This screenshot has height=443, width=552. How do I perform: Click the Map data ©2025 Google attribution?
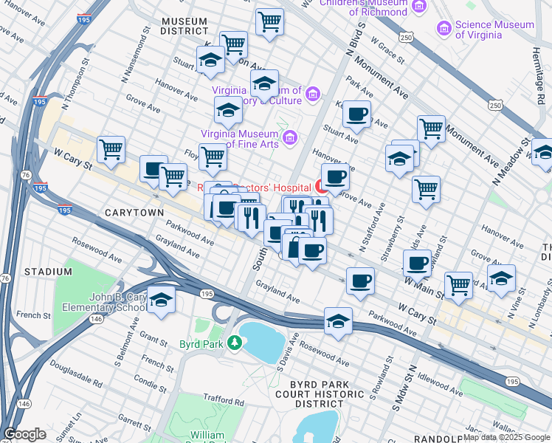click(x=506, y=438)
